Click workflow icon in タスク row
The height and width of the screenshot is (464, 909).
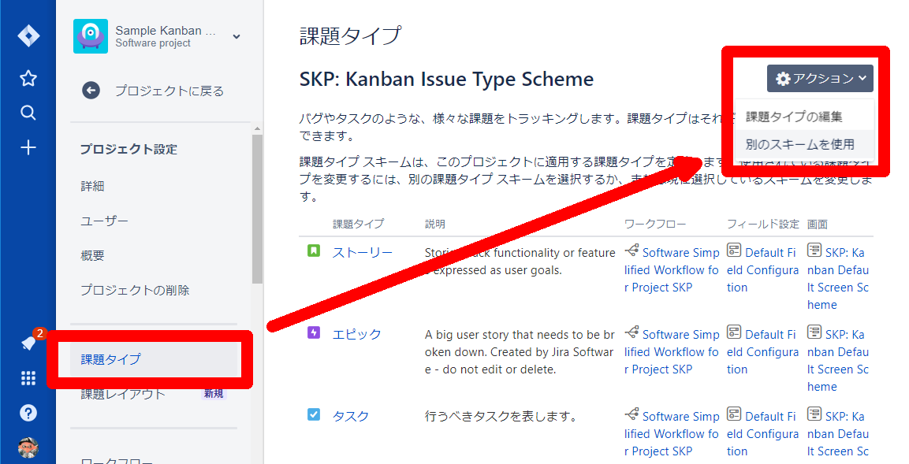pos(632,414)
